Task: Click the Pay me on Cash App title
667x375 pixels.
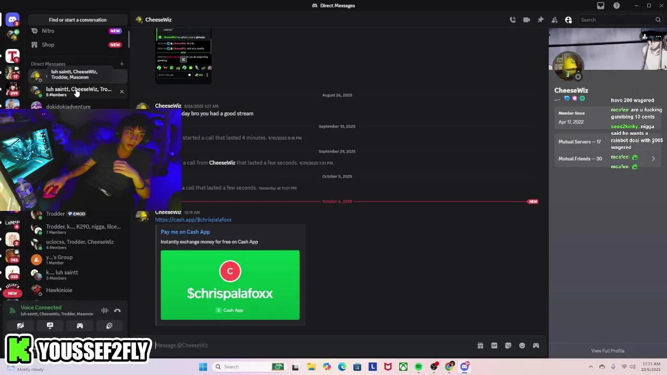Action: [185, 232]
